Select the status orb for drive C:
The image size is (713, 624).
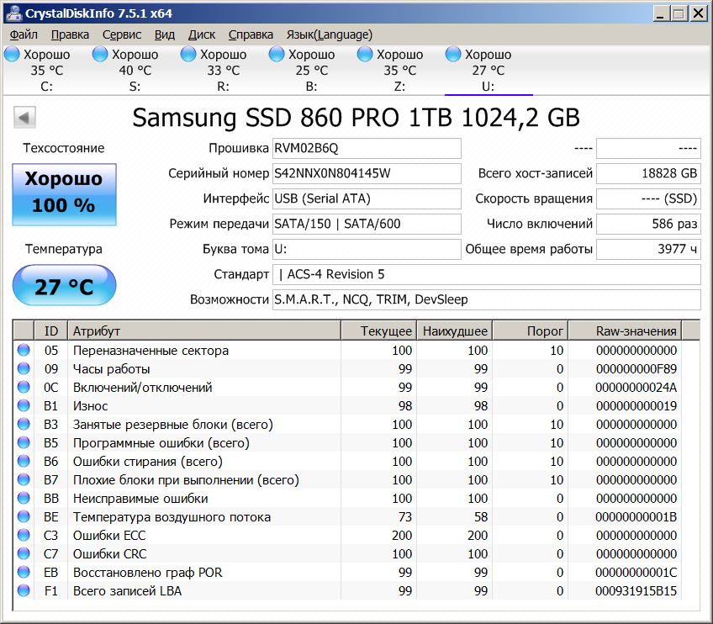point(12,54)
